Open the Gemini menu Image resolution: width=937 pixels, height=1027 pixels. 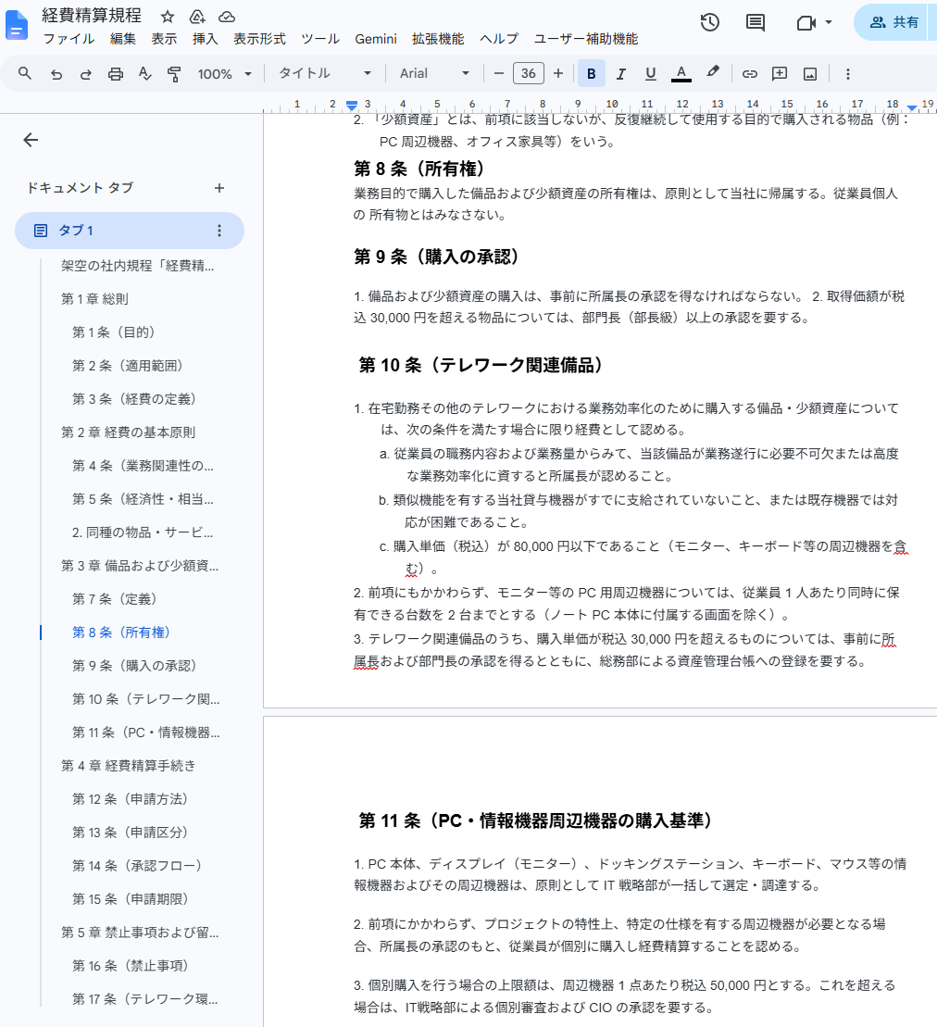[376, 39]
